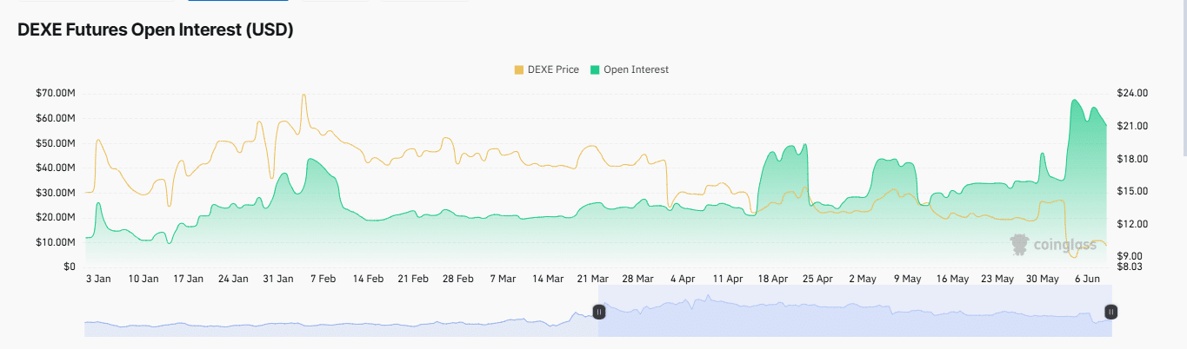
Task: Click the '28 Mar' date axis label
Action: tap(637, 280)
